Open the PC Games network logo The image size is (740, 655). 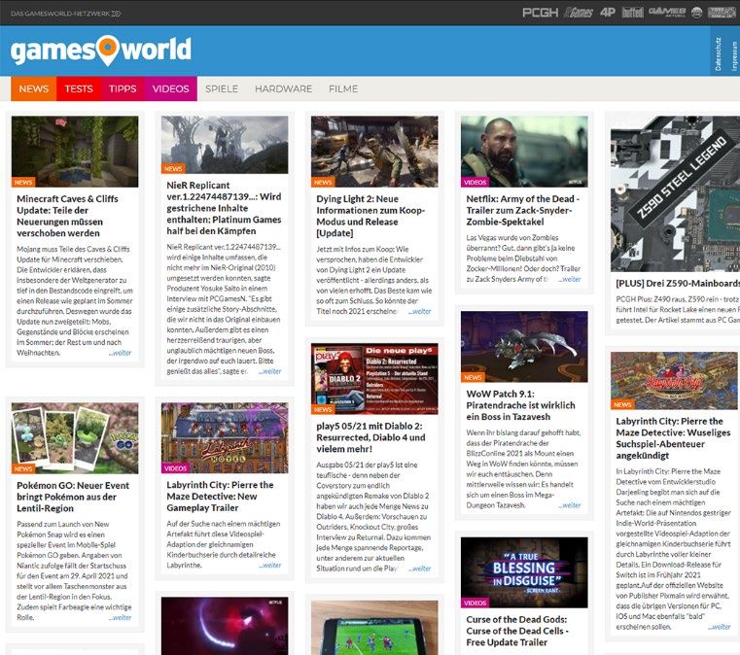579,13
